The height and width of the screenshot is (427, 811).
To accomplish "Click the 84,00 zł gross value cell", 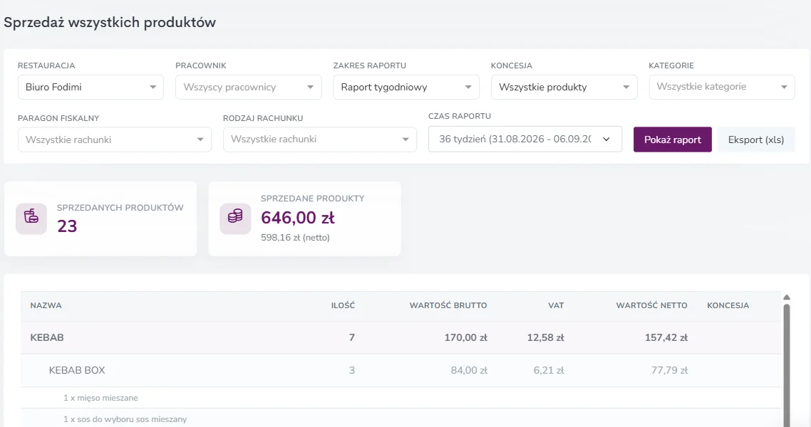I will click(469, 370).
